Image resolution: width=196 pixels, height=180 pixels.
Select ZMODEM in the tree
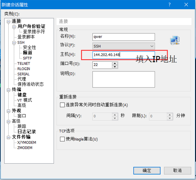coord(25,148)
